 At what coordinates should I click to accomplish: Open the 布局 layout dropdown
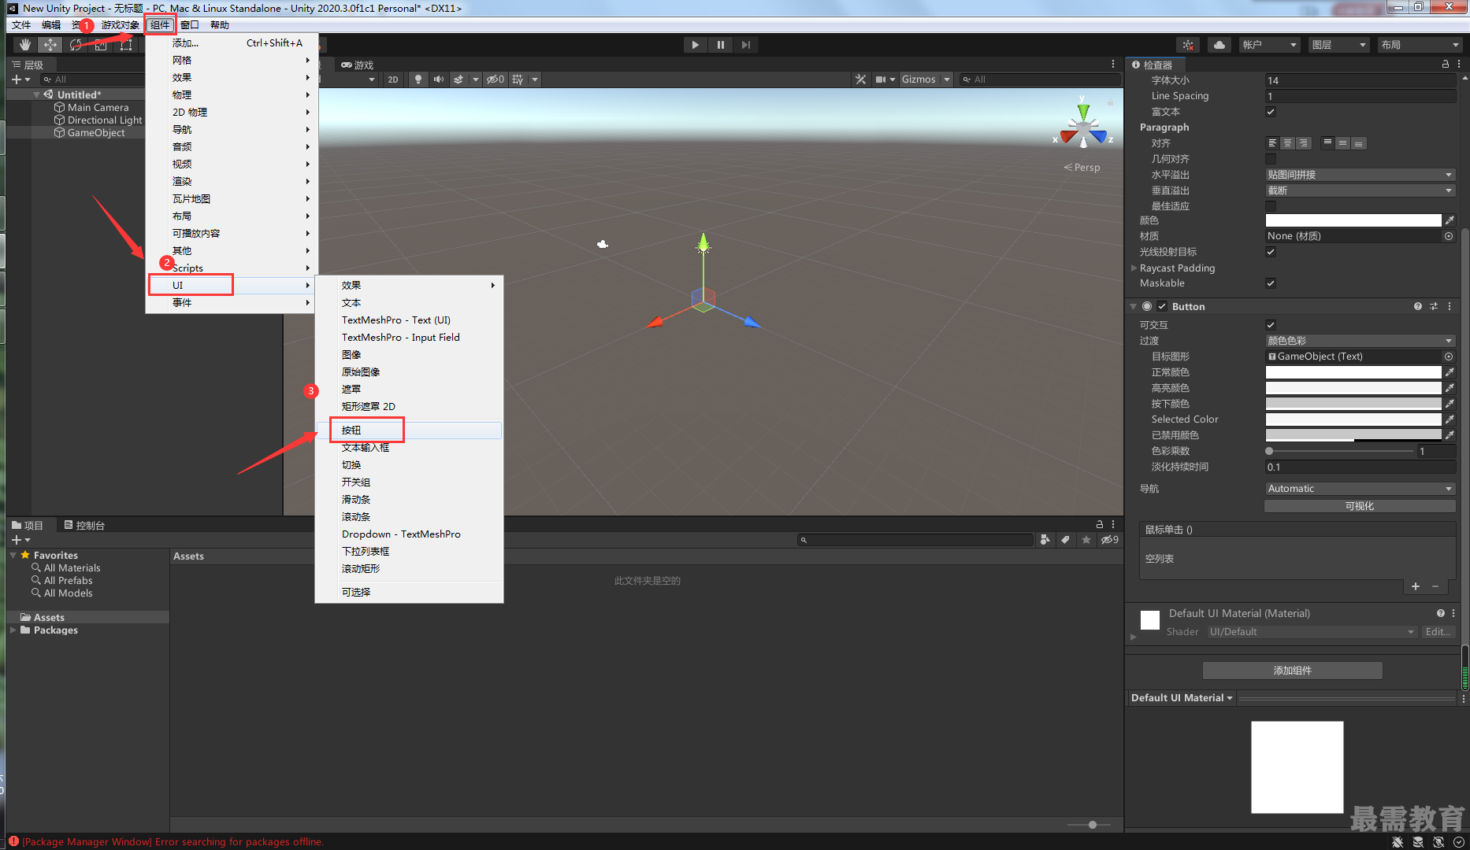click(x=1420, y=45)
